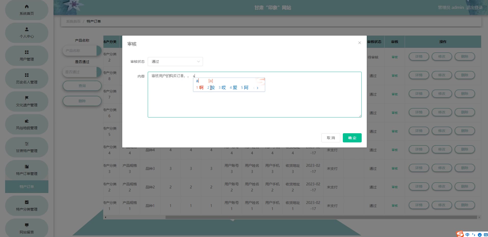
Task: Open the 系统首页 home icon in sidebar
Action: point(27,7)
